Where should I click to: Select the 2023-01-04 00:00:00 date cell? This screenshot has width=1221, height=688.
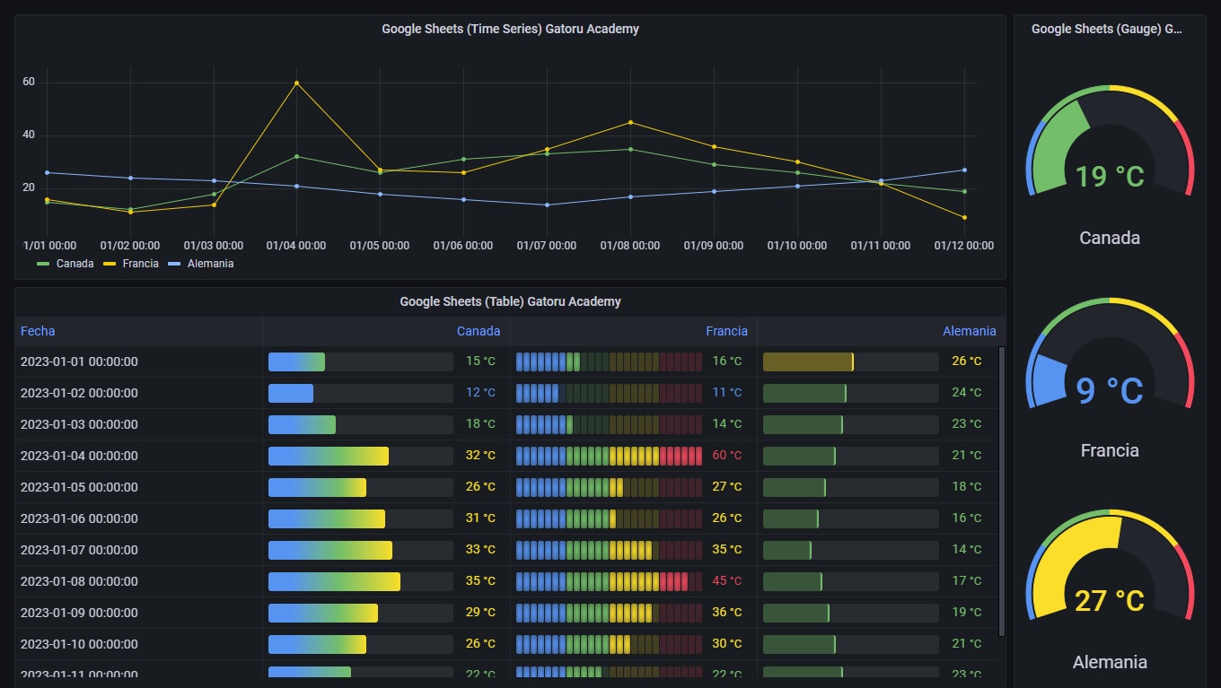click(x=79, y=456)
